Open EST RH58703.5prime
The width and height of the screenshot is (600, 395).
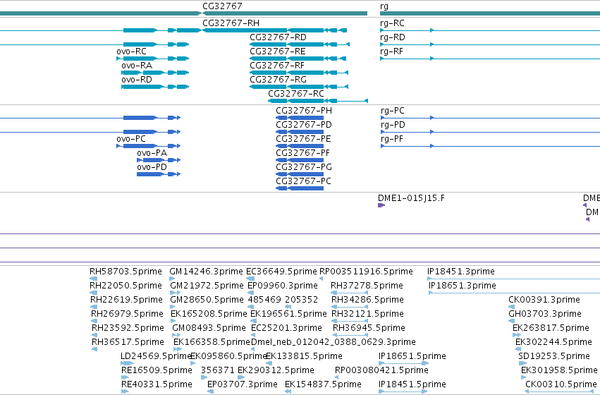tap(125, 272)
